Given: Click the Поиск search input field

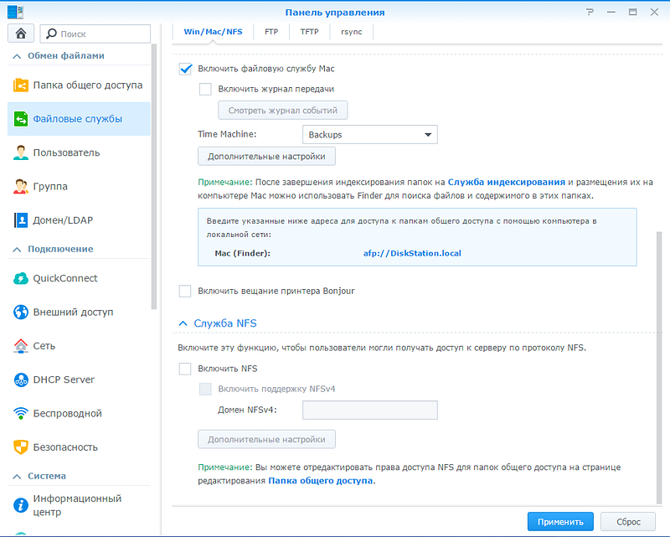Looking at the screenshot, I should click(95, 34).
